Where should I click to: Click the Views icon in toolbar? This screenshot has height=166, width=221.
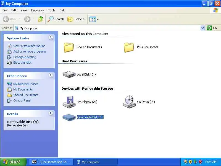(93, 19)
